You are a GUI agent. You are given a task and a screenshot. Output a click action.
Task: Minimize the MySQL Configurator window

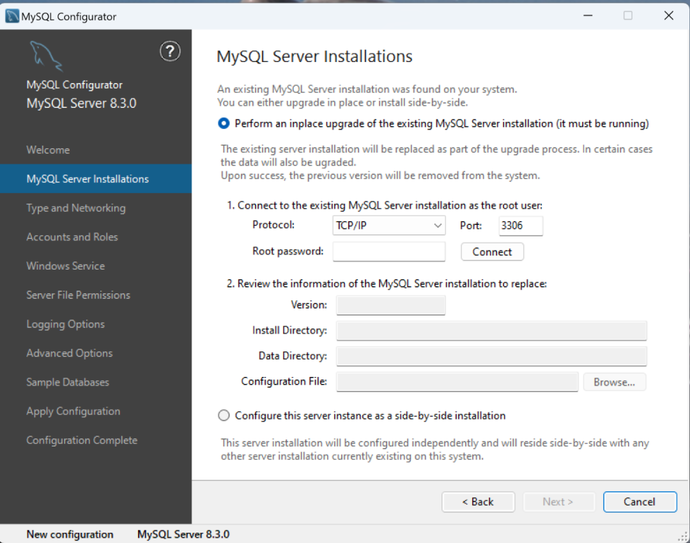(x=588, y=15)
